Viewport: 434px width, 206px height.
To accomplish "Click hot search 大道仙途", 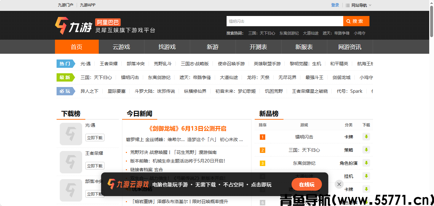I will (x=311, y=33).
